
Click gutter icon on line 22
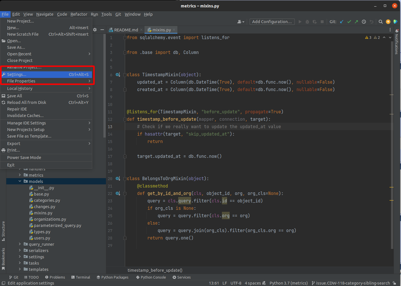(118, 194)
